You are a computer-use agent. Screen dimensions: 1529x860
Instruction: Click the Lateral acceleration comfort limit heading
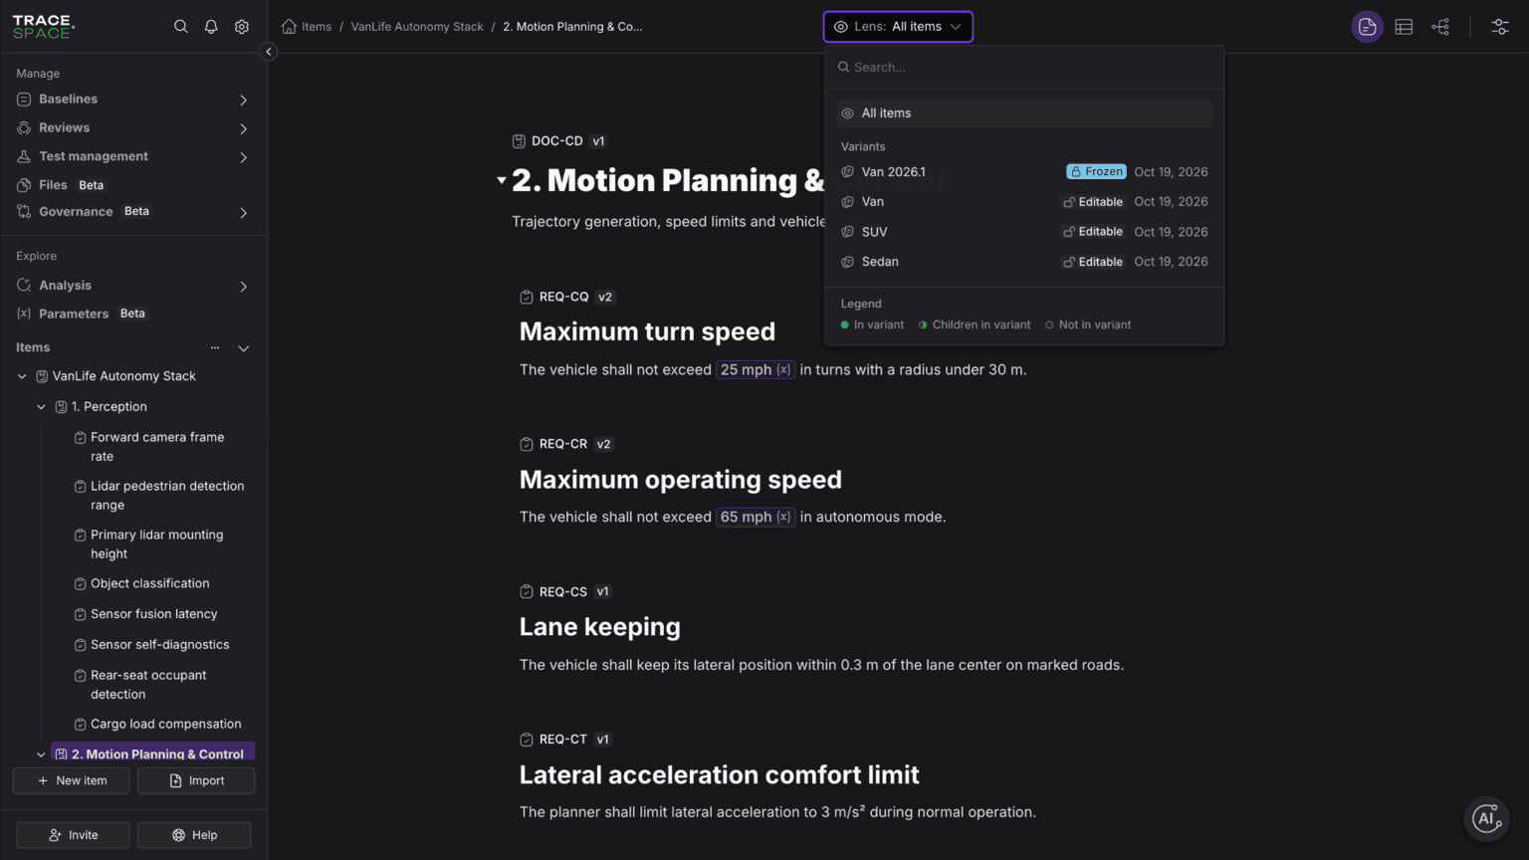pos(720,774)
